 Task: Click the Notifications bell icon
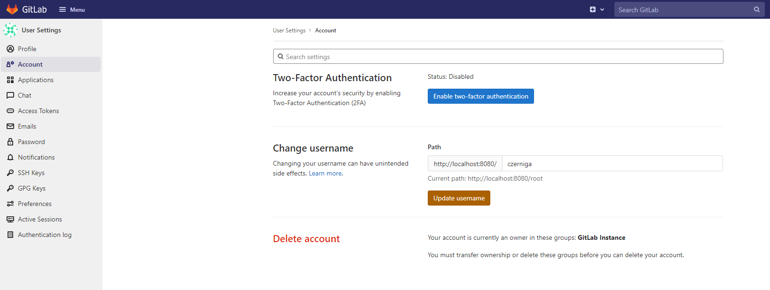[x=10, y=157]
